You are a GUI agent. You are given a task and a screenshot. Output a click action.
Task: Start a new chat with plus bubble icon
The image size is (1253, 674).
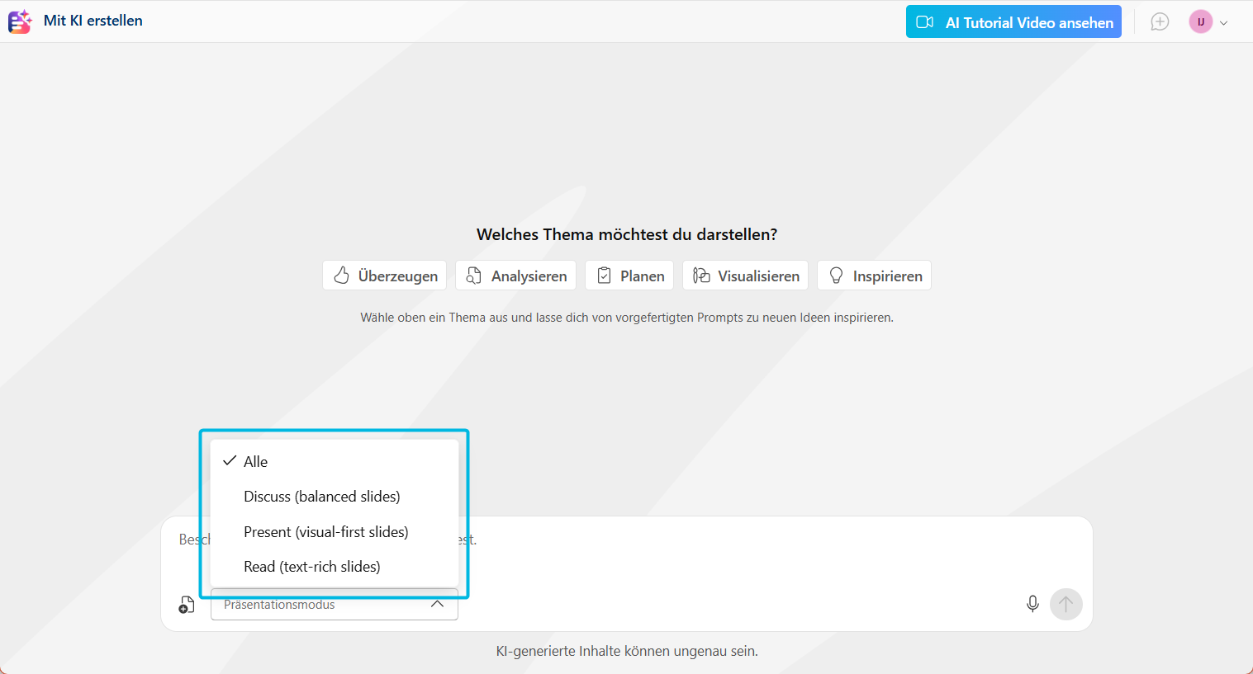[x=1160, y=22]
